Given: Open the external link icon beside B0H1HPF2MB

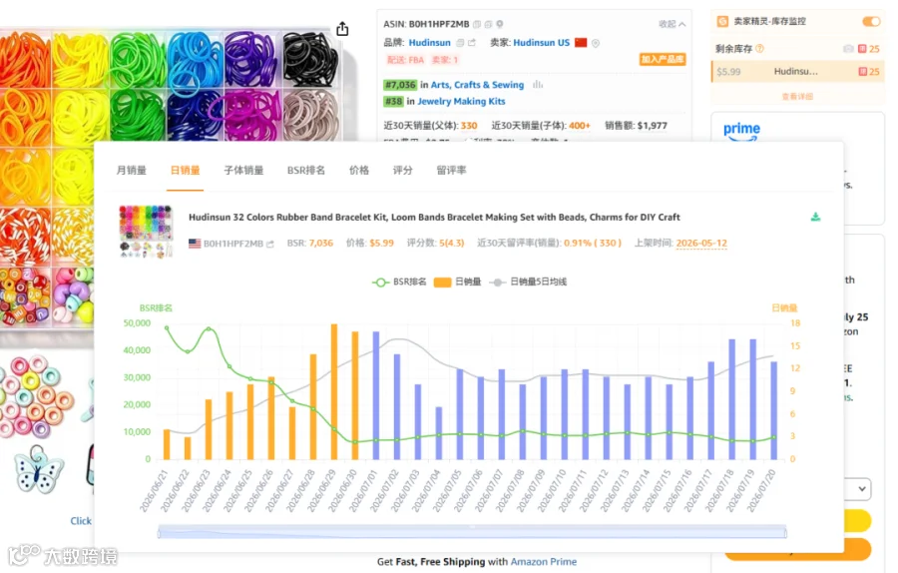Looking at the screenshot, I should point(269,244).
